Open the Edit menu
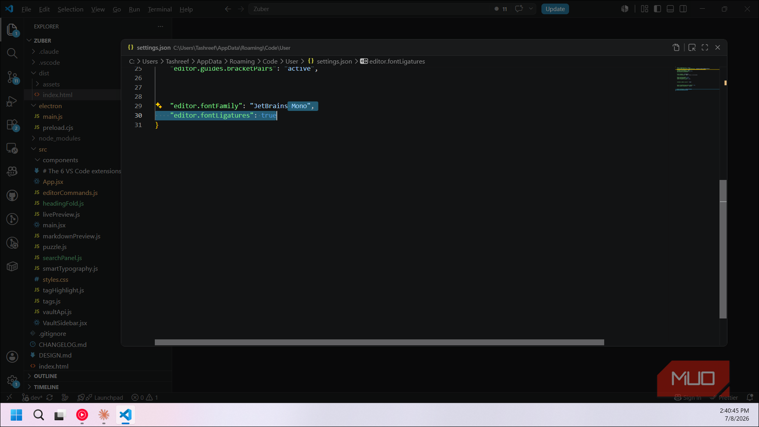This screenshot has width=759, height=427. (44, 9)
